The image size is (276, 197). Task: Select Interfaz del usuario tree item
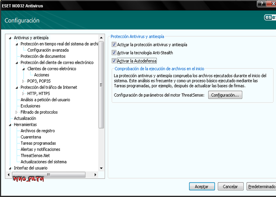coord(31,168)
